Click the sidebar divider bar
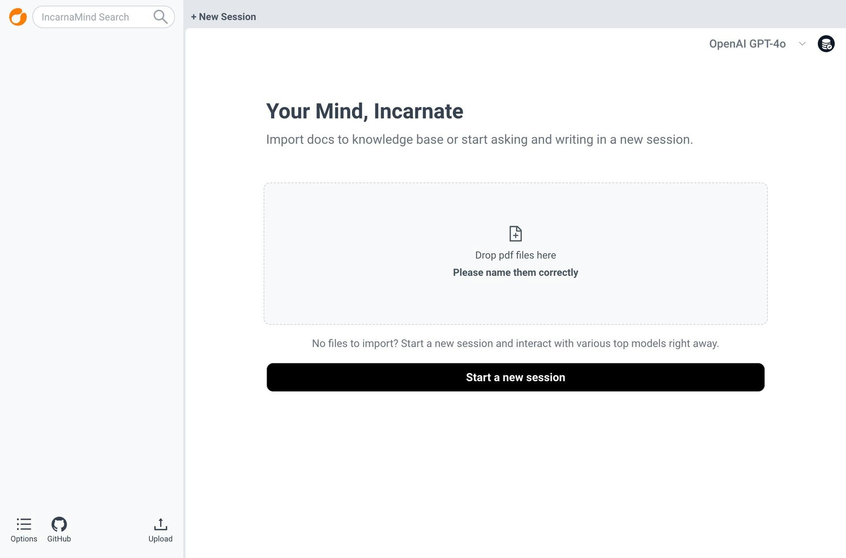 184,282
